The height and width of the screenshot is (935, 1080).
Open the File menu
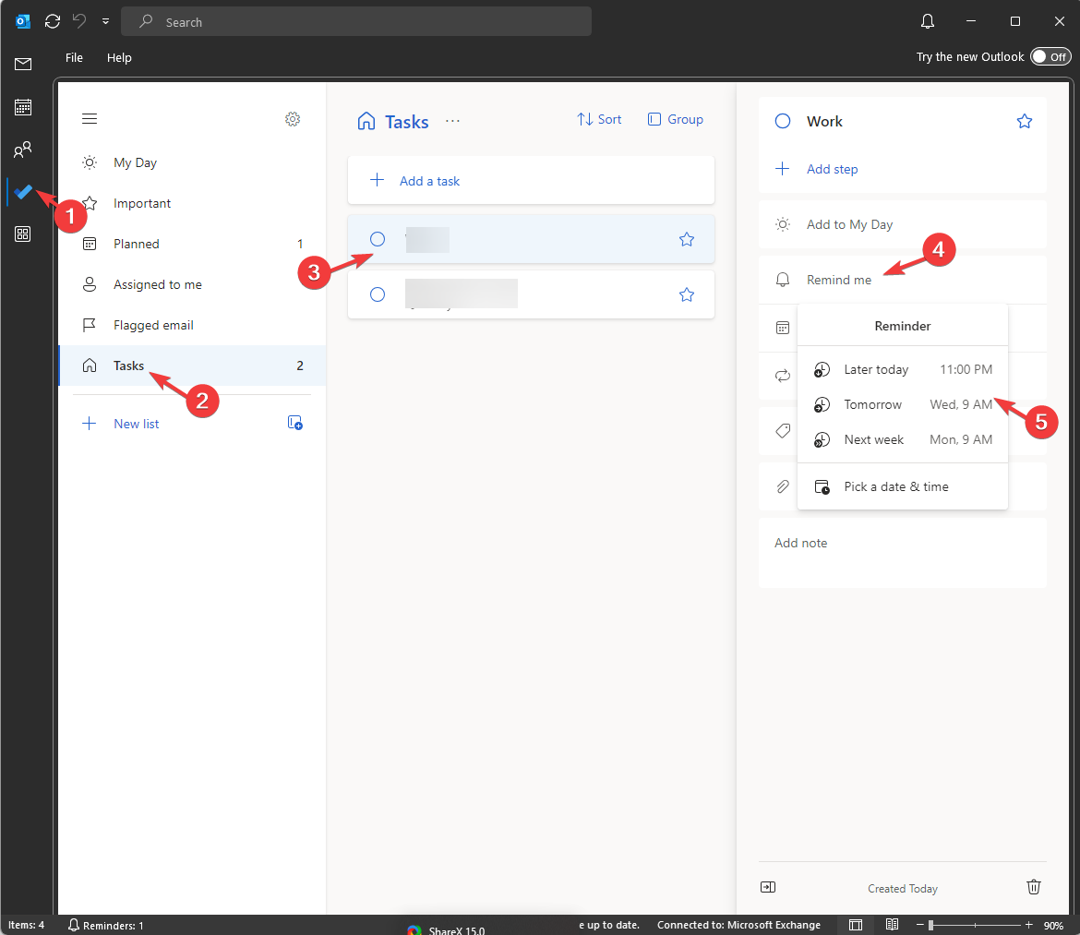[x=73, y=57]
